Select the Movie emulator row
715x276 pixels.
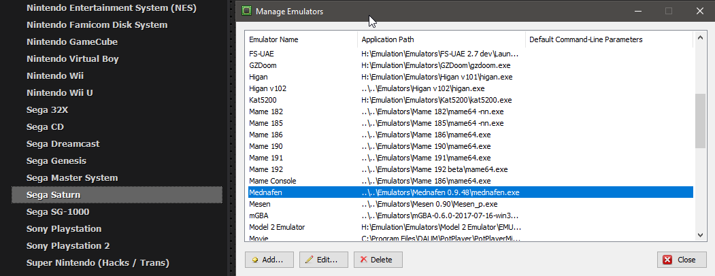point(471,238)
